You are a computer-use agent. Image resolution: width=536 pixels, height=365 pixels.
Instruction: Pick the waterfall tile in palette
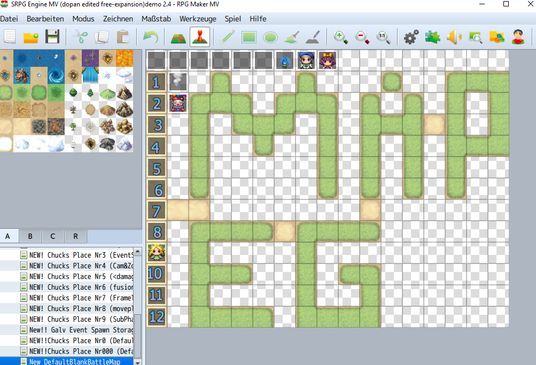pyautogui.click(x=90, y=75)
